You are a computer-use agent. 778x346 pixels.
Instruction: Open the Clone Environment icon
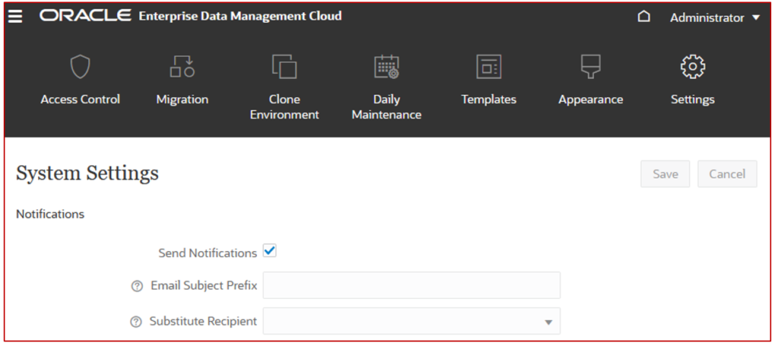pos(284,67)
